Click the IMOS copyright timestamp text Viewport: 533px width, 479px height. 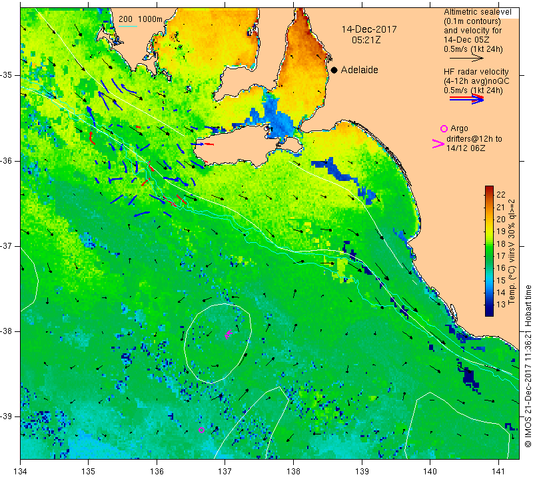[528, 366]
